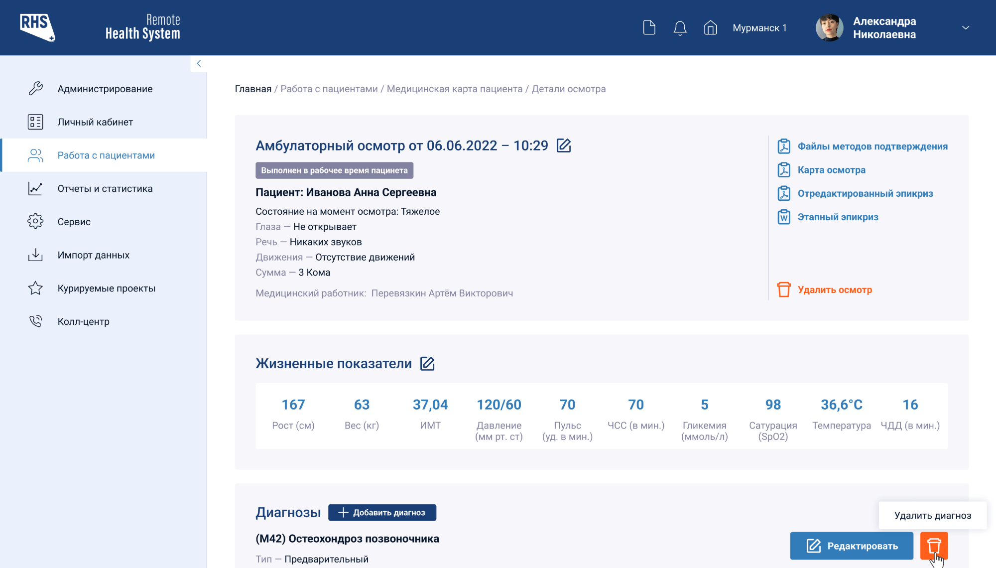Image resolution: width=996 pixels, height=568 pixels.
Task: Edit examination title with pencil icon
Action: 564,145
